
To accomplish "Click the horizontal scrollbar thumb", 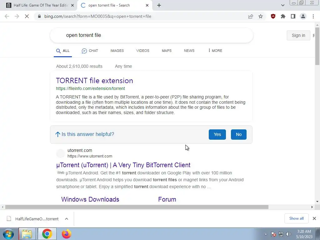I will pyautogui.click(x=137, y=207).
